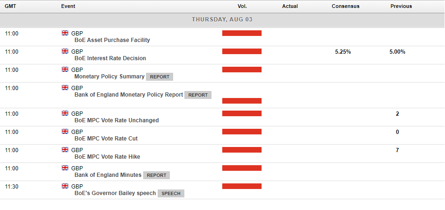
Task: Click UK flag on BoE Interest Rate Decision row
Action: click(x=65, y=51)
